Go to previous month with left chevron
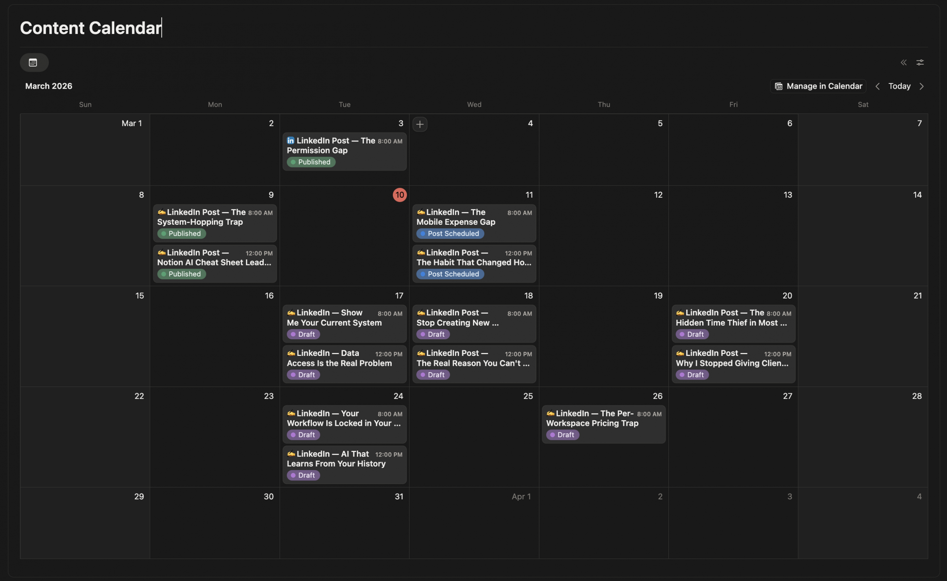This screenshot has width=947, height=581. pyautogui.click(x=877, y=86)
